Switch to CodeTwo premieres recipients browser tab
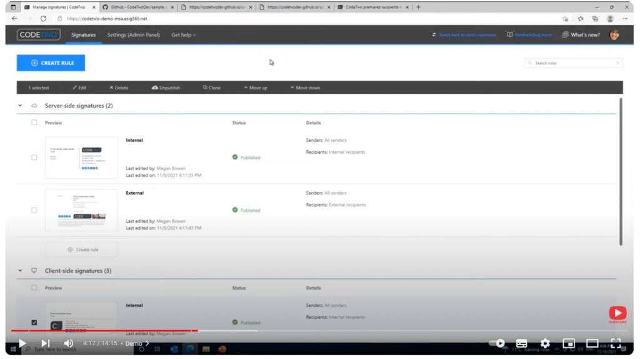Viewport: 640px width, 359px height. click(373, 7)
